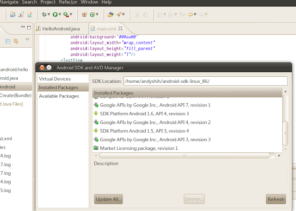
Task: Click the Refresh button
Action: [276, 199]
